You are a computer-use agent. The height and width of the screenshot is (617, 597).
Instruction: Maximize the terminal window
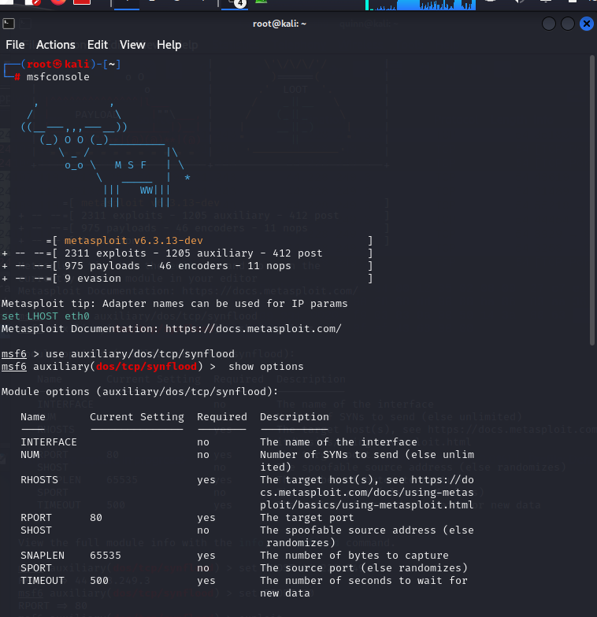(568, 24)
